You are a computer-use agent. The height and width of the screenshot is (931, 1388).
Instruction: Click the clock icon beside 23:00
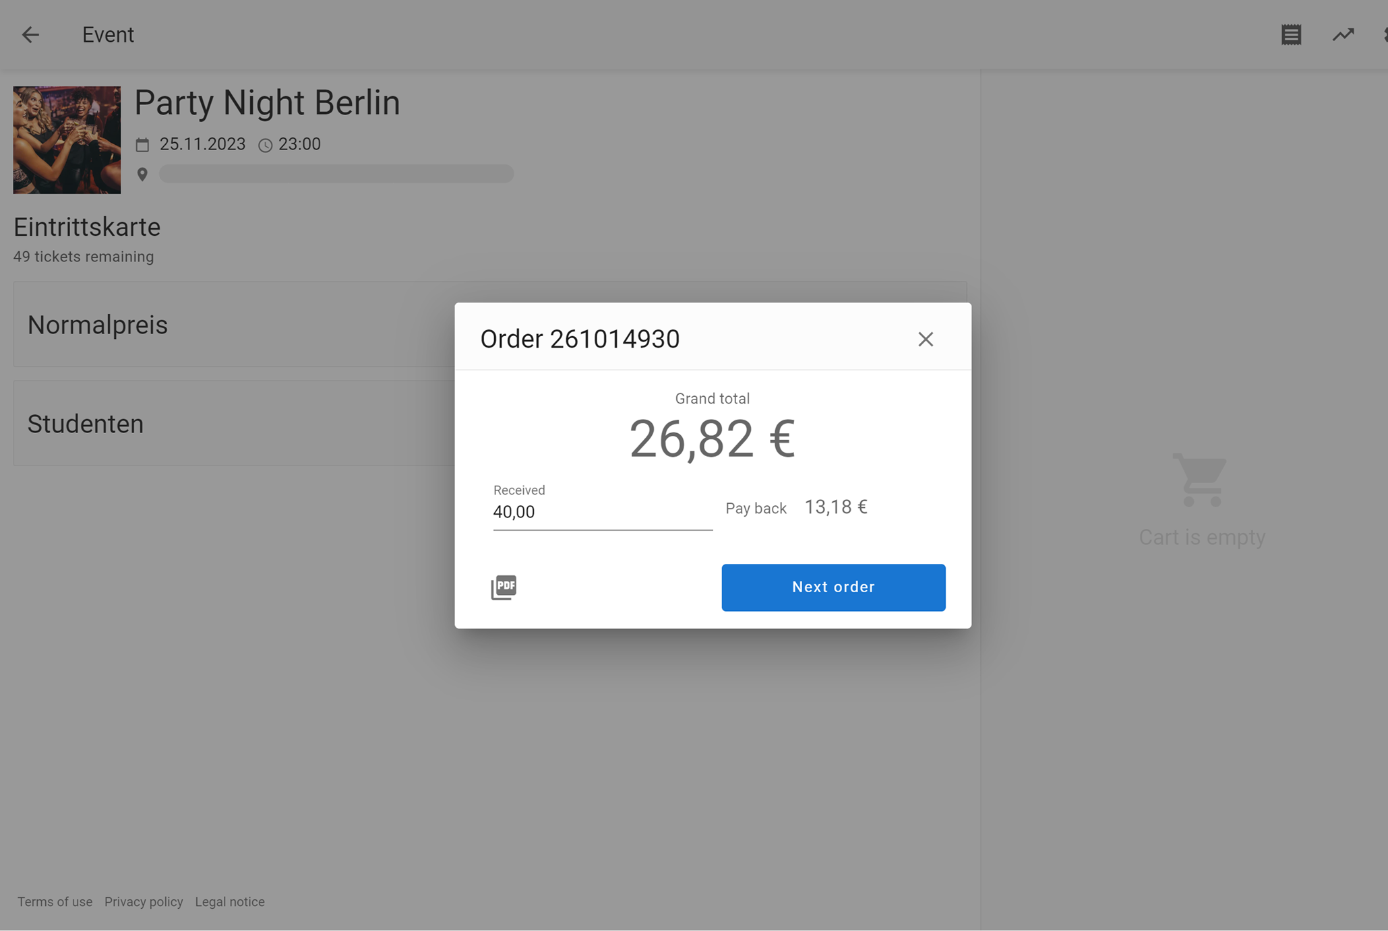[x=266, y=146]
